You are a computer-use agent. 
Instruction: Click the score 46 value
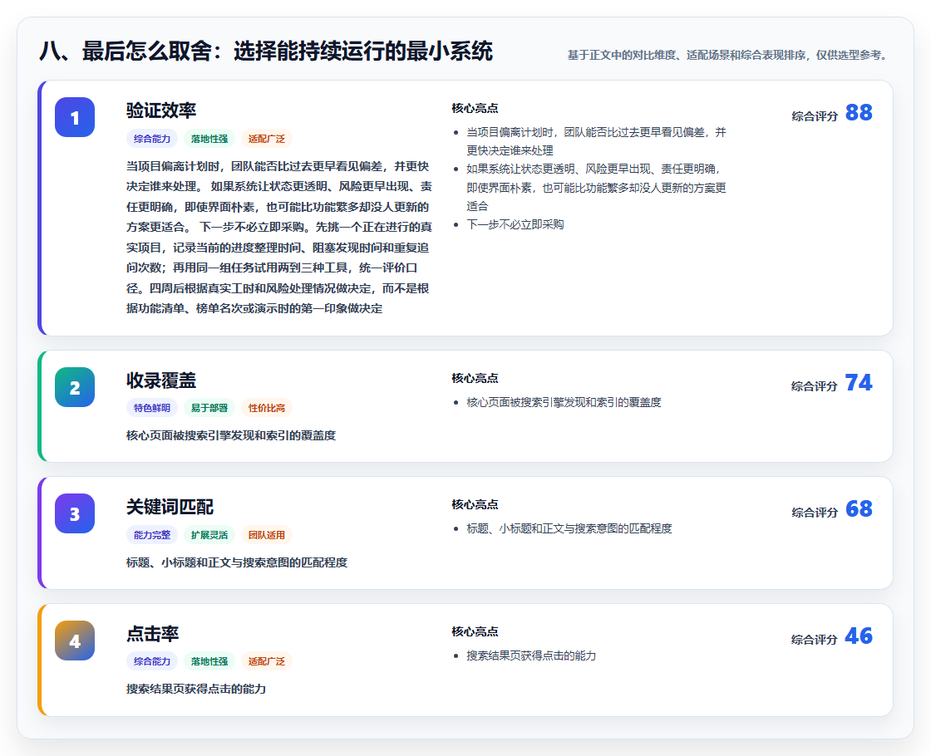click(859, 636)
